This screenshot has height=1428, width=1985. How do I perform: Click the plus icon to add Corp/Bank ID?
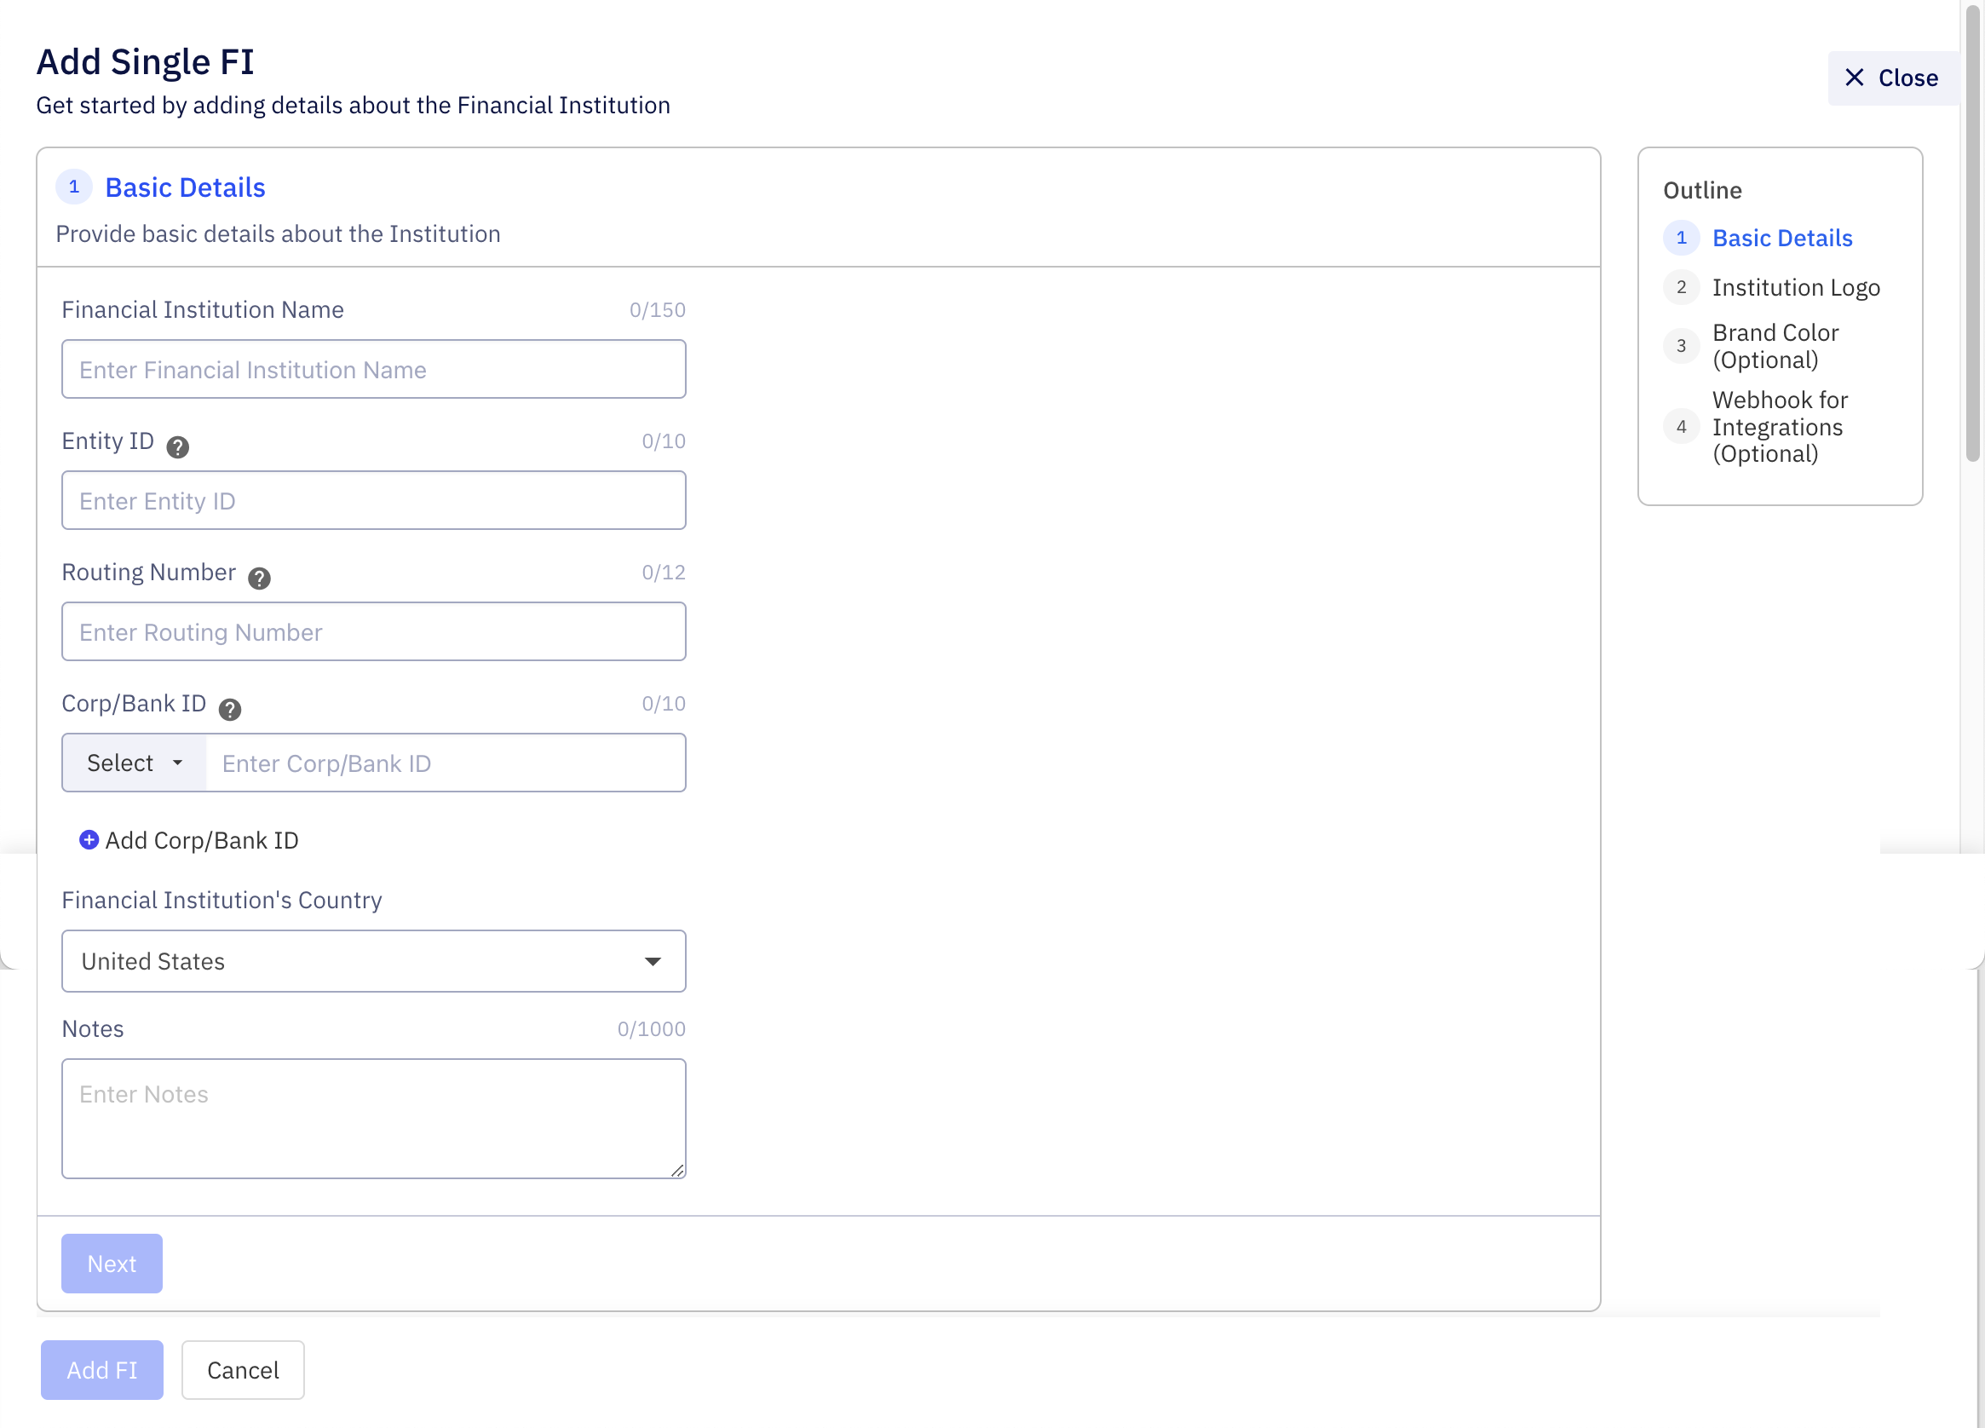(89, 839)
